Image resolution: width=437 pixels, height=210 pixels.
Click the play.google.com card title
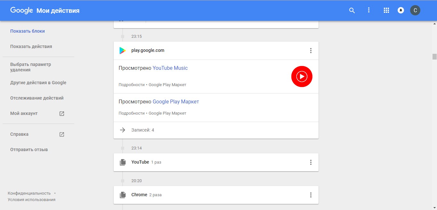(148, 50)
